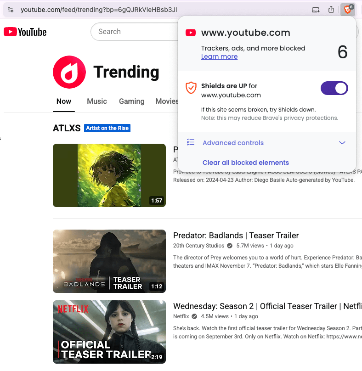Play the ATLXS anime girl thumbnail video
Screen dimensions: 362x371
click(x=109, y=175)
